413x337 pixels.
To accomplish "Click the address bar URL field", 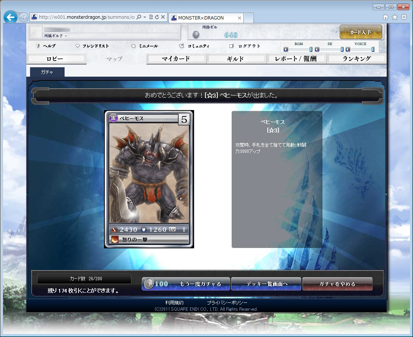I will pos(86,17).
